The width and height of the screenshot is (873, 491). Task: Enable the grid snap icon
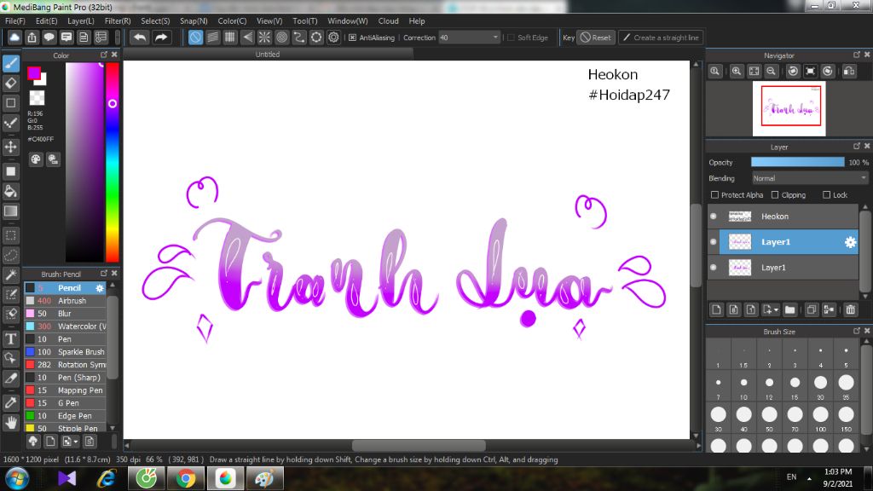(230, 38)
